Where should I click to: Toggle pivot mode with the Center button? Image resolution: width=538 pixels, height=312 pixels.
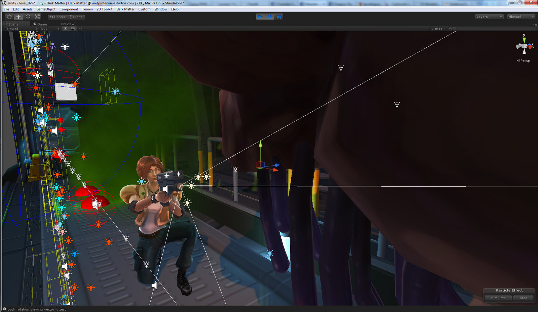click(x=57, y=17)
